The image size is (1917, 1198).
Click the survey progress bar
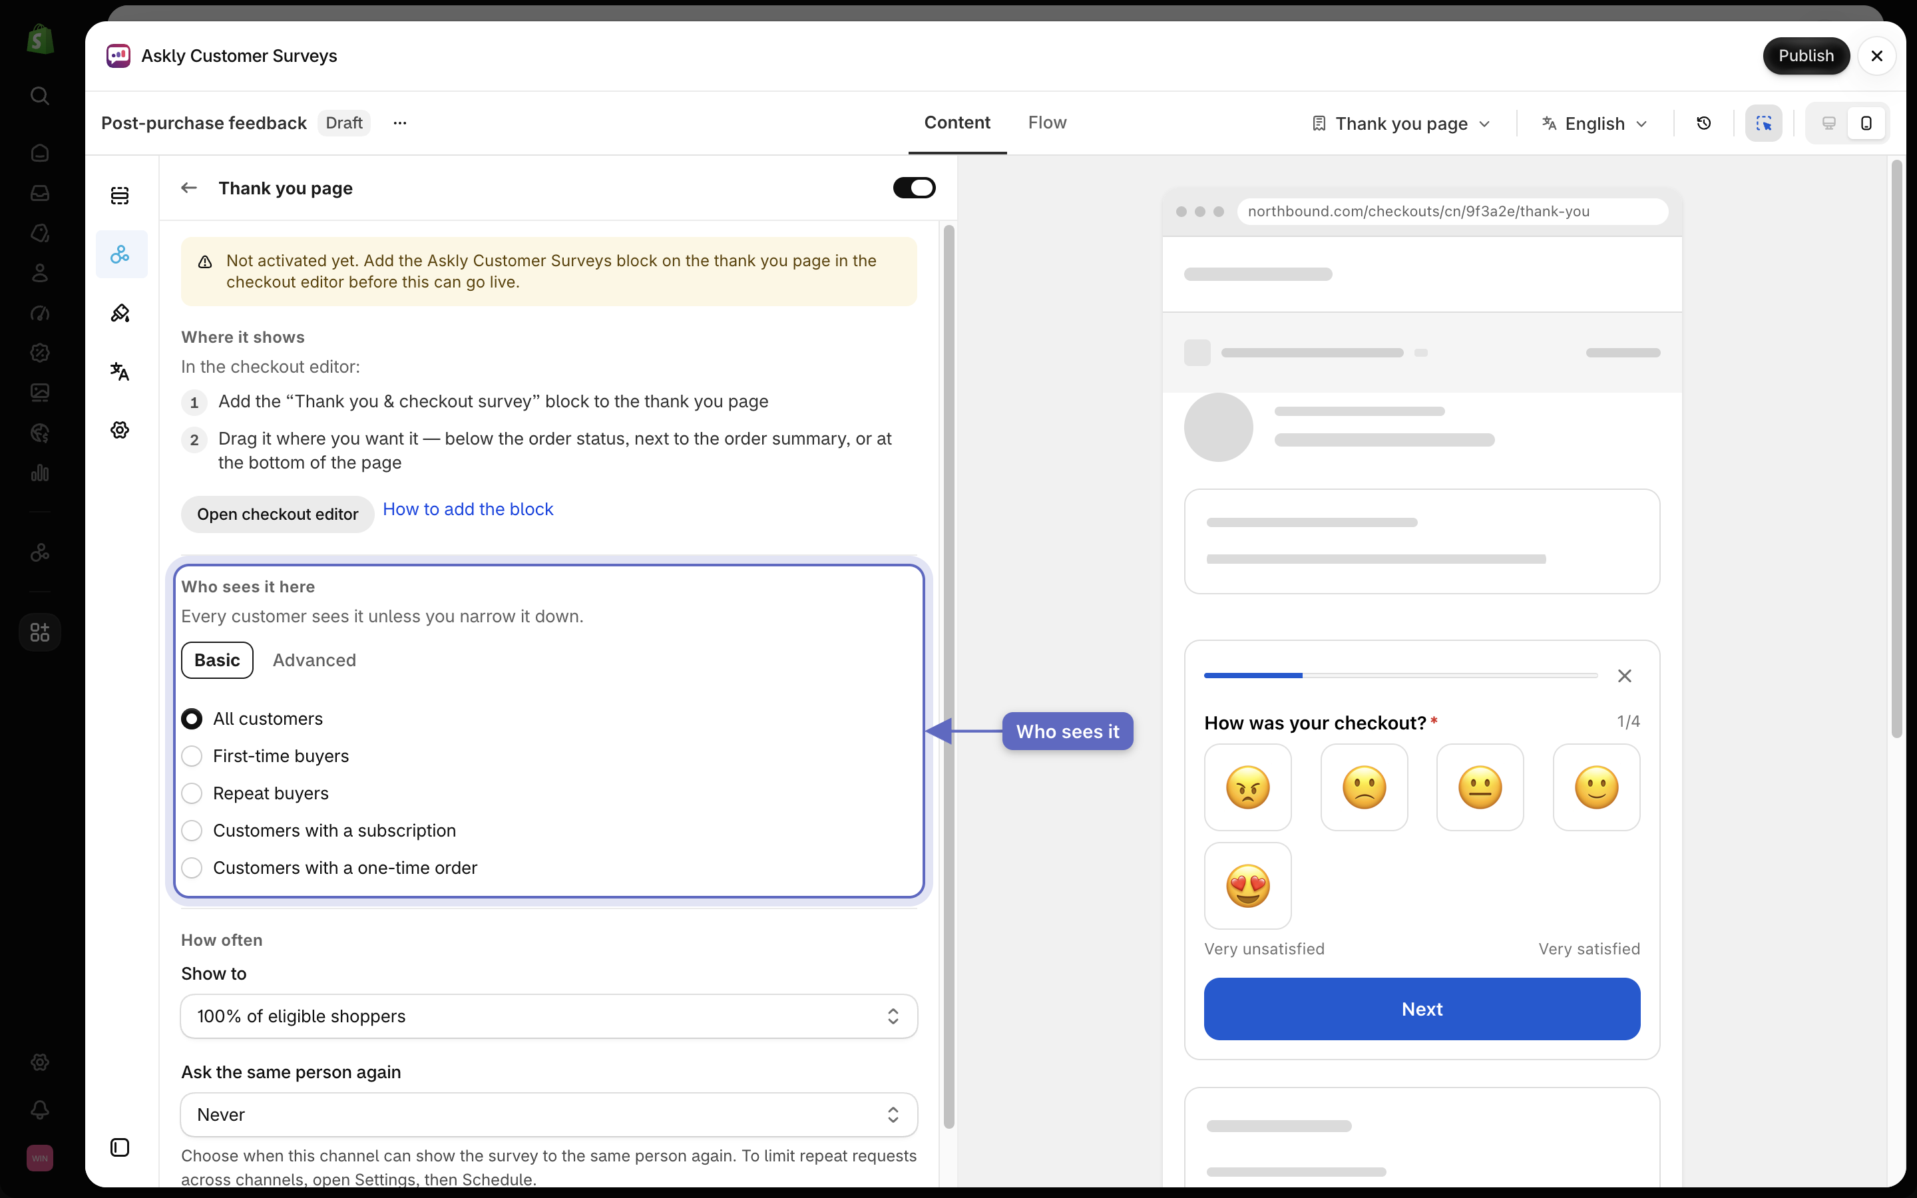(1400, 675)
